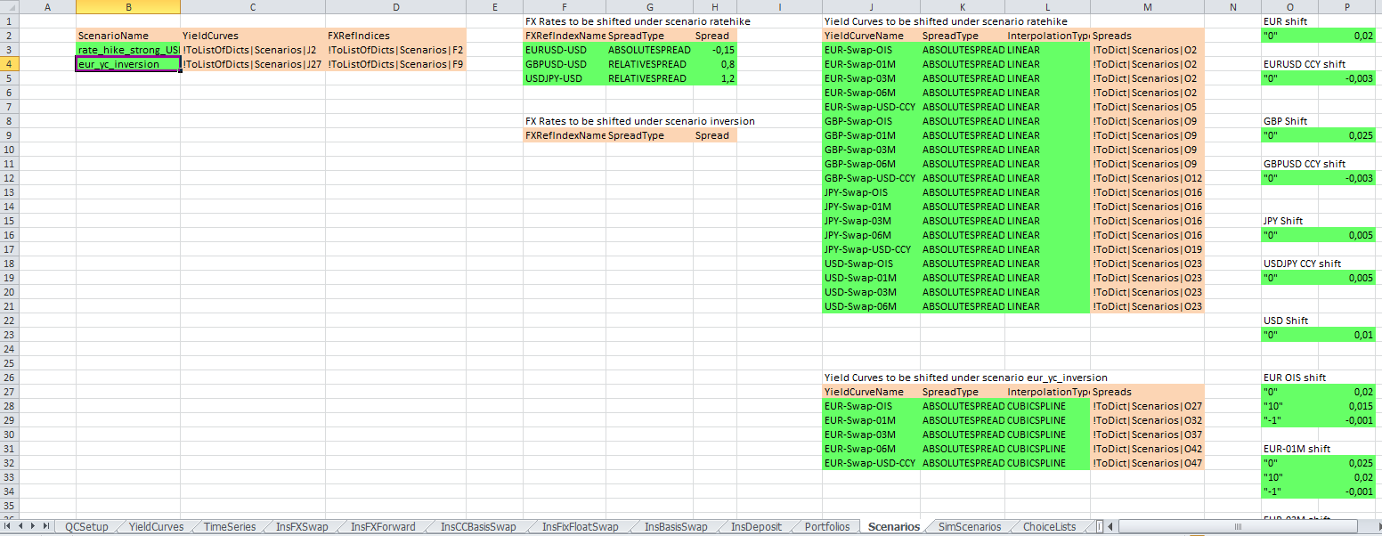Select column M header
Viewport: 1382px width, 536px height.
[1147, 6]
